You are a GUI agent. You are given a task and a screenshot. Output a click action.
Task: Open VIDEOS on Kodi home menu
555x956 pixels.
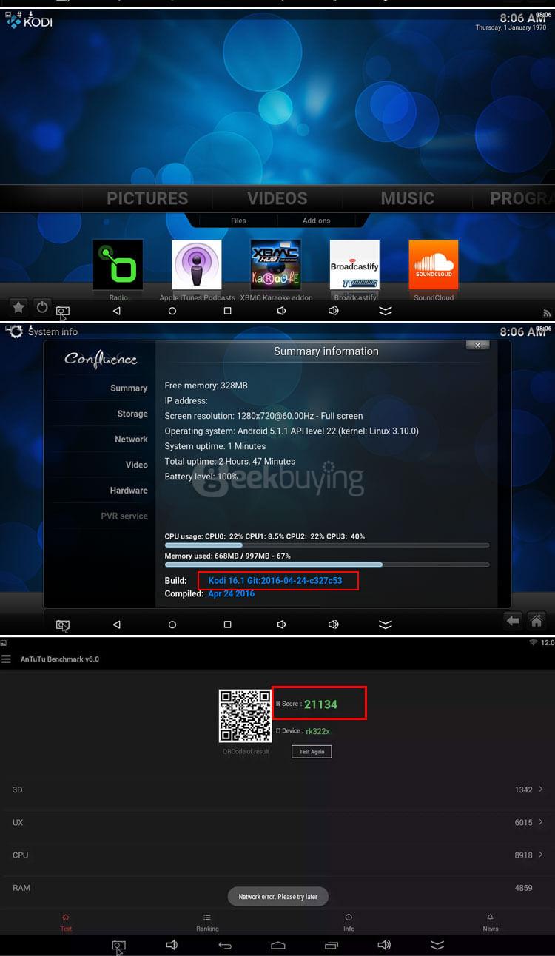[x=277, y=198]
